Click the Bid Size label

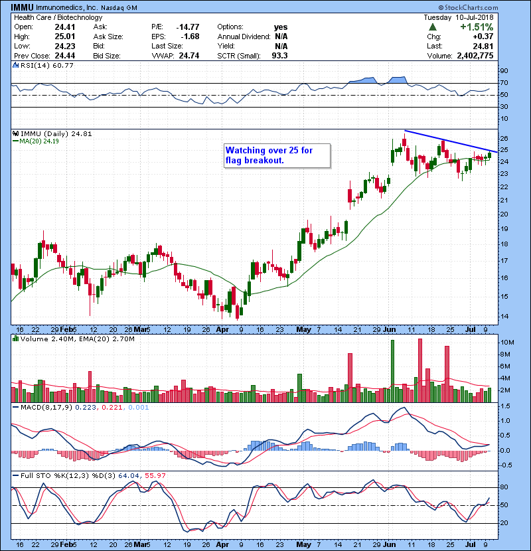(107, 56)
